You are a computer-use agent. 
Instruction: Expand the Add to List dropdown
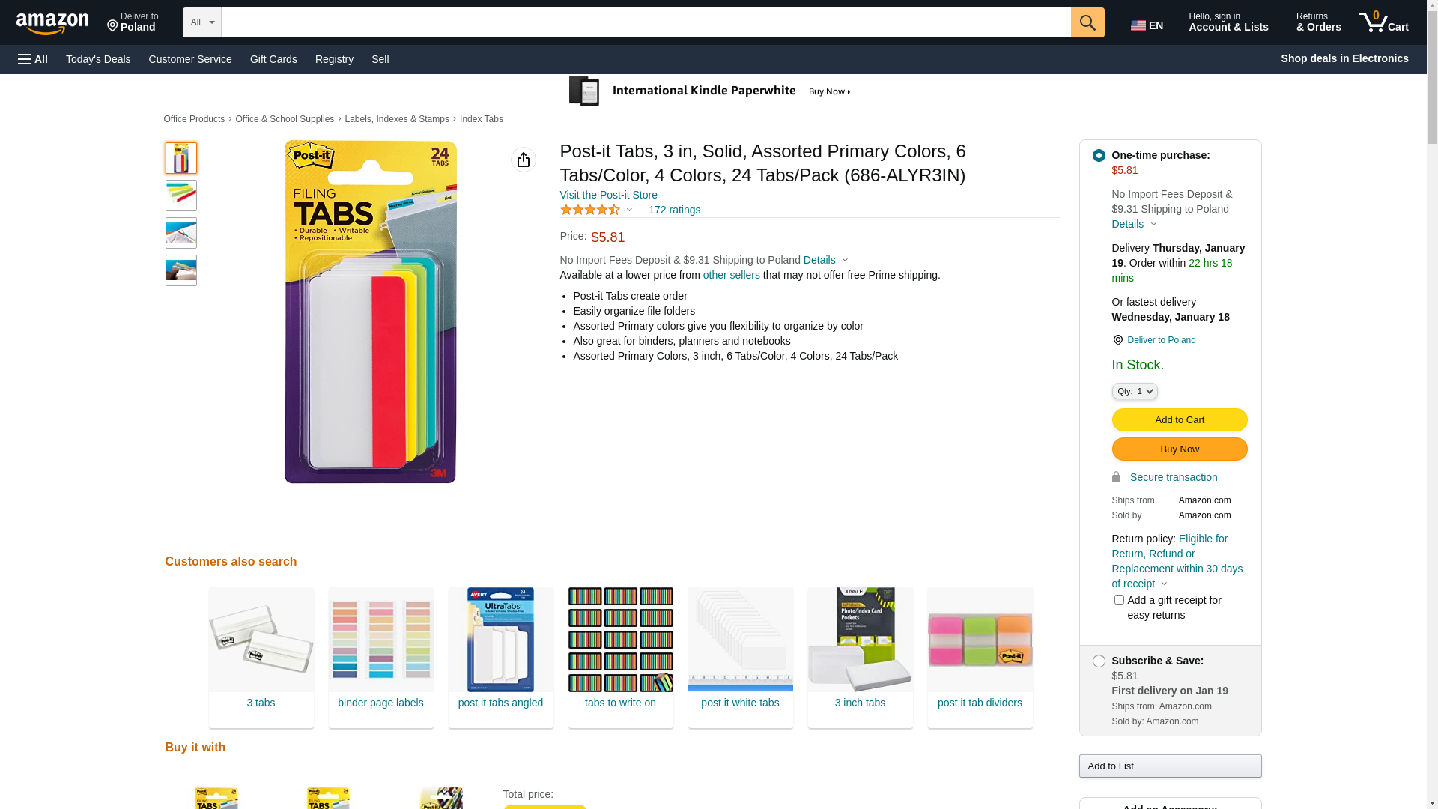coord(1170,766)
